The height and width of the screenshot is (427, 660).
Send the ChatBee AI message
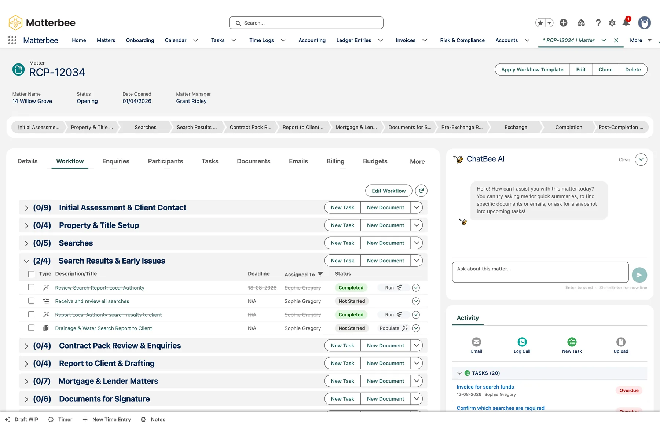tap(639, 275)
